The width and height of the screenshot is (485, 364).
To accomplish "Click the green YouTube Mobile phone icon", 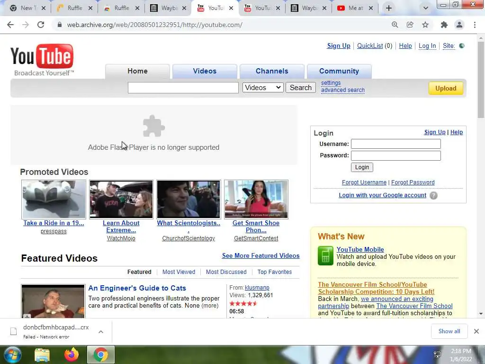I will (x=325, y=255).
